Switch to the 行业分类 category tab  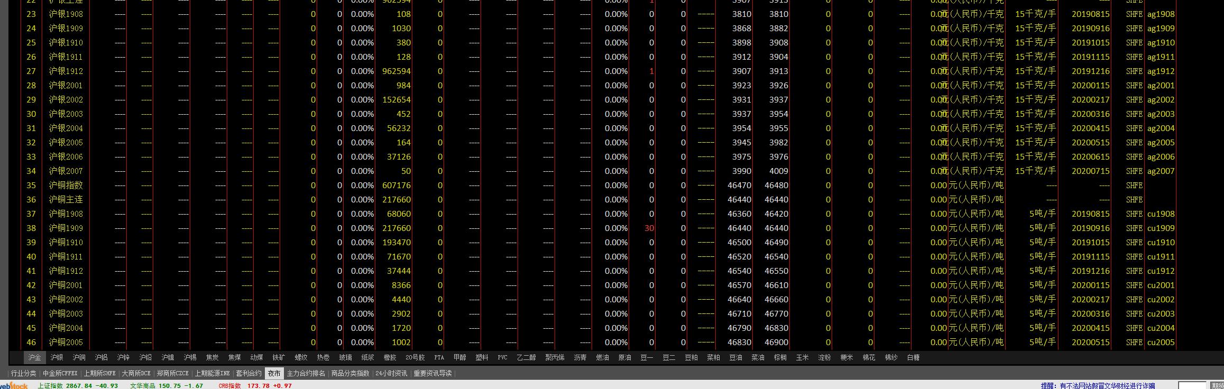[24, 374]
